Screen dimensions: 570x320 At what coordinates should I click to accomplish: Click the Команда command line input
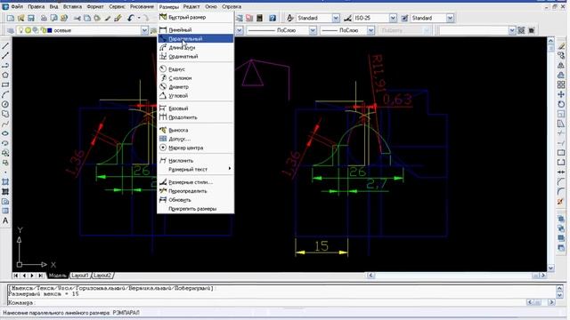coord(265,302)
